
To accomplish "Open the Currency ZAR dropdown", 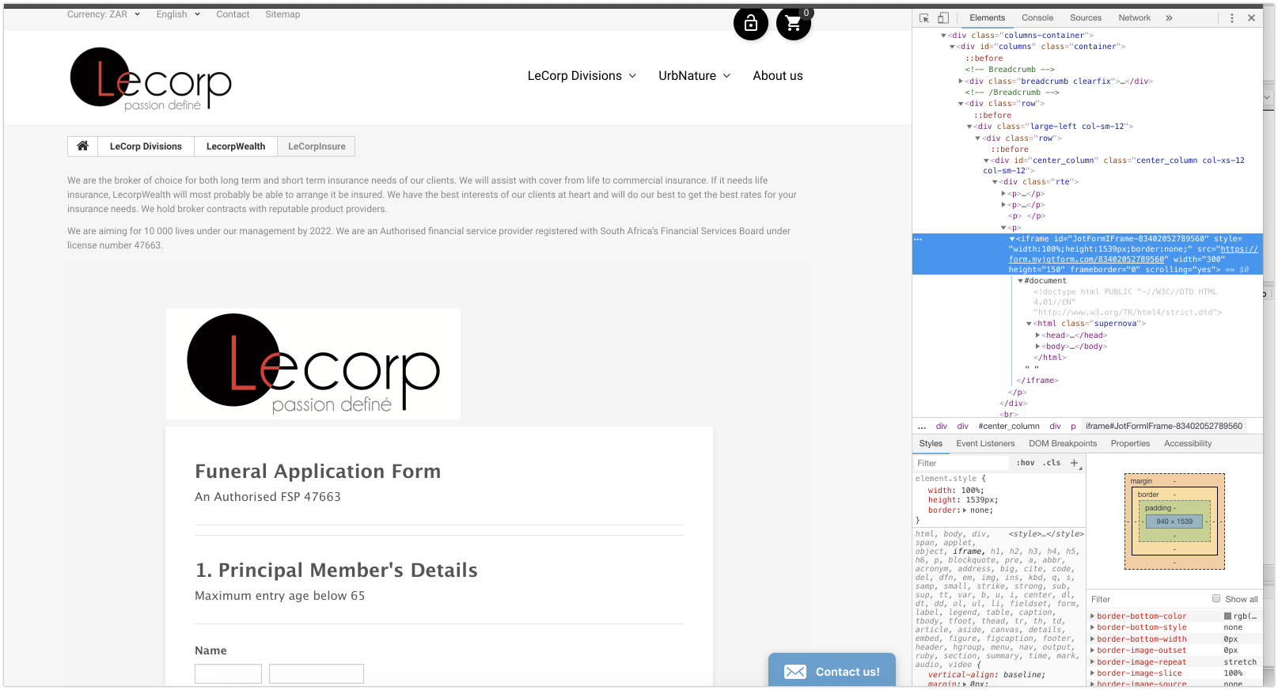I will [x=104, y=14].
